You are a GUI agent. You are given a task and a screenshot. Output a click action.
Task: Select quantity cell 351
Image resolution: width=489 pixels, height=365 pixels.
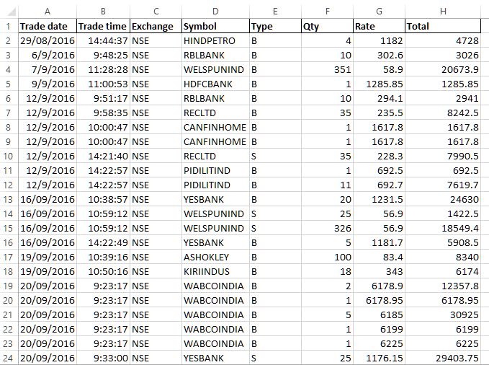point(327,69)
